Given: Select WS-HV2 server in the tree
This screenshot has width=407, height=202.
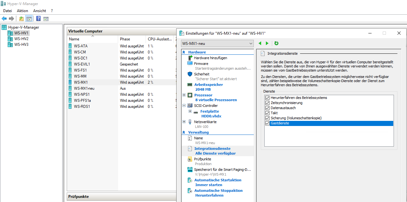Looking at the screenshot, I should click(21, 39).
